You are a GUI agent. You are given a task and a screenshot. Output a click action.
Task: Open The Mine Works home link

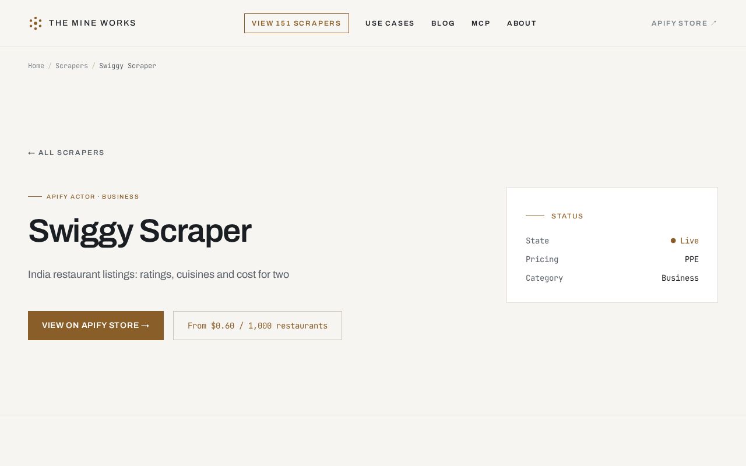click(82, 23)
